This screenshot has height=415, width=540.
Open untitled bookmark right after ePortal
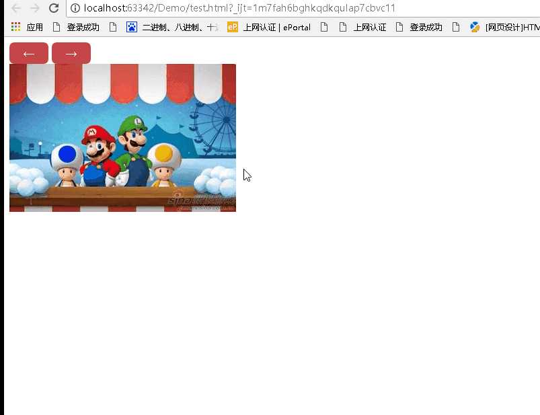[324, 27]
